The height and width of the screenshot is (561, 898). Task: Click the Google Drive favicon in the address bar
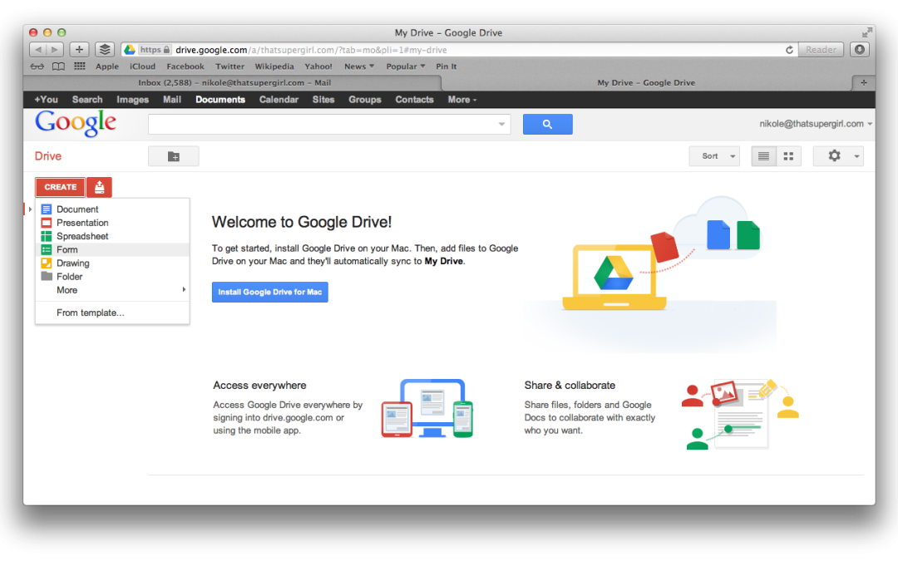[x=130, y=50]
